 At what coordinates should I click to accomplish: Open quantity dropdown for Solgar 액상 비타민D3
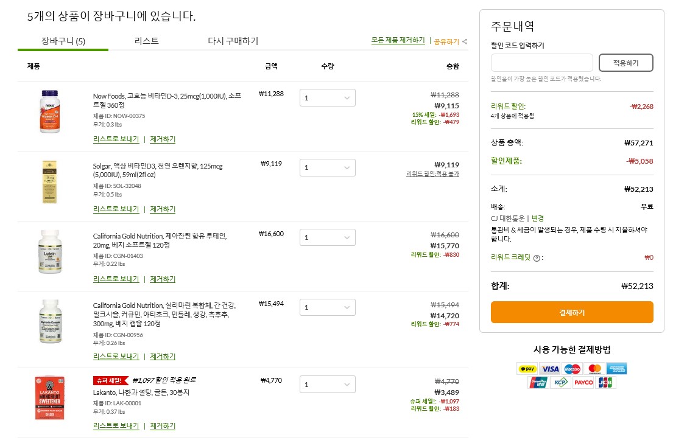(x=327, y=167)
